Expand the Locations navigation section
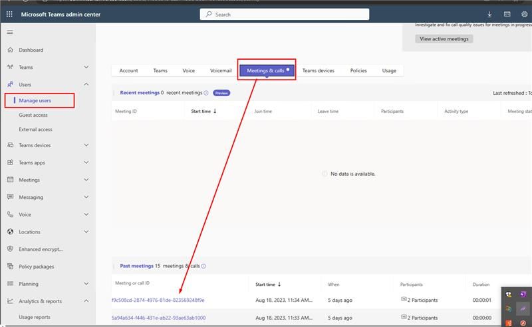Viewport: 532px width, 327px height. click(86, 231)
